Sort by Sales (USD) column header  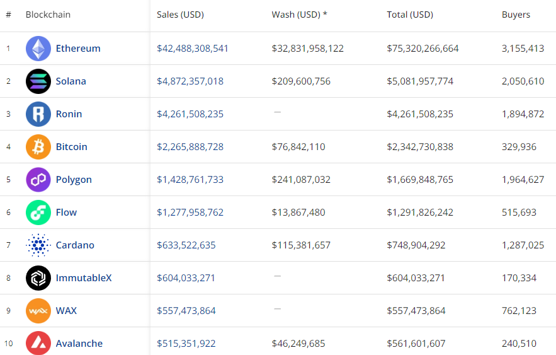click(180, 15)
